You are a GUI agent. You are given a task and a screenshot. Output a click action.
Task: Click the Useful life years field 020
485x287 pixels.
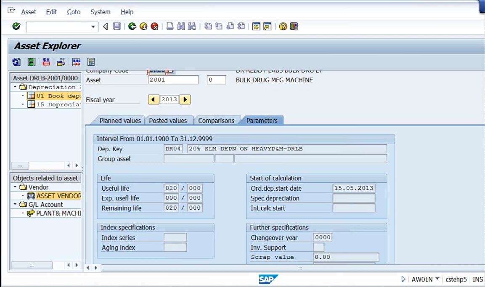171,188
